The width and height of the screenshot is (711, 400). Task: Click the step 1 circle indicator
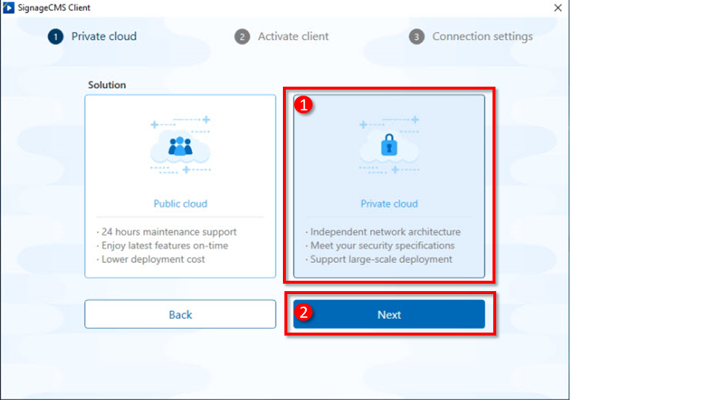[x=56, y=36]
